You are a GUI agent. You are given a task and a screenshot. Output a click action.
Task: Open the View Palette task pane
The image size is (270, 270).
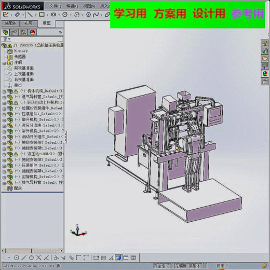click(265, 66)
